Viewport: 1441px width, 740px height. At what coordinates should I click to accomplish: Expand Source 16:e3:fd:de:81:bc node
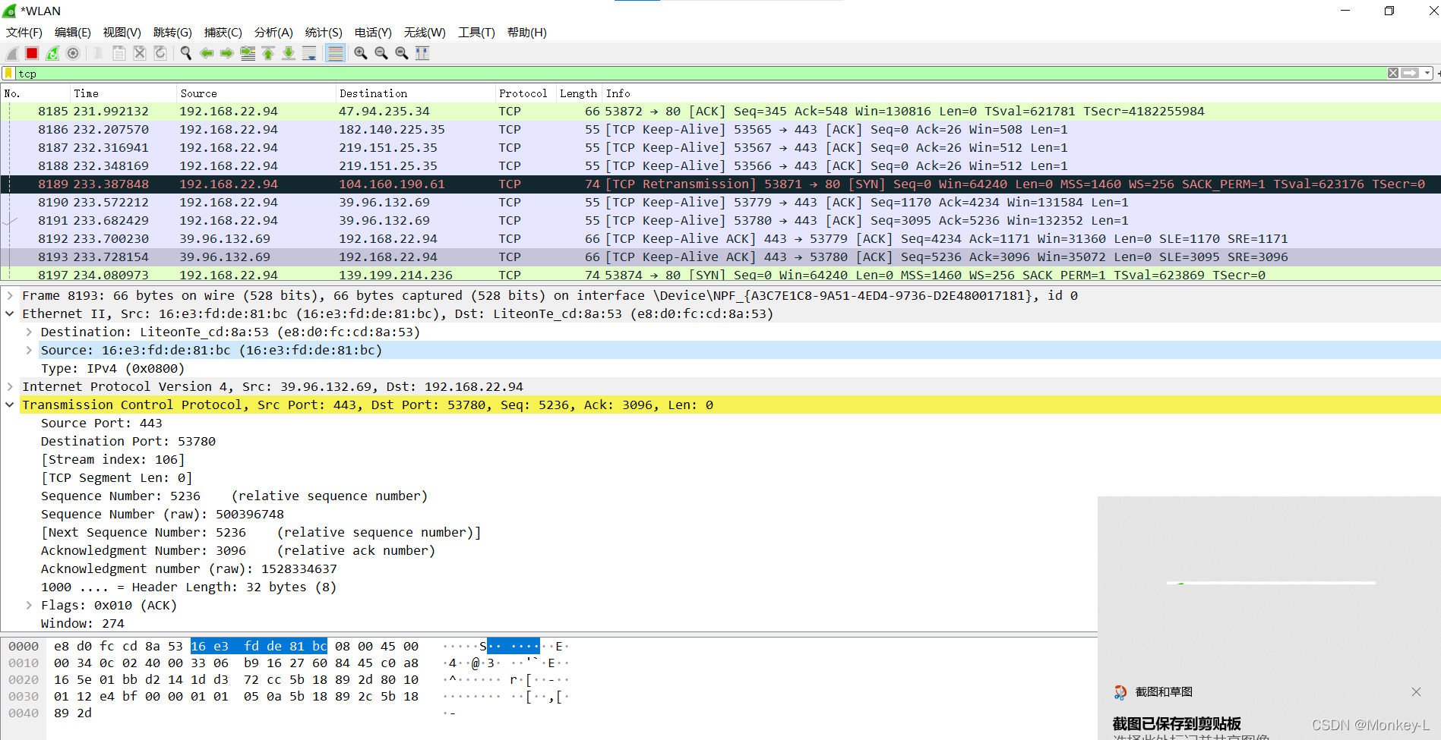tap(29, 350)
